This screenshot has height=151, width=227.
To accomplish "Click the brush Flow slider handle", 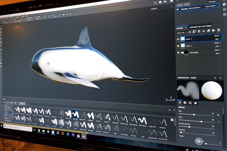I will pos(201,121).
